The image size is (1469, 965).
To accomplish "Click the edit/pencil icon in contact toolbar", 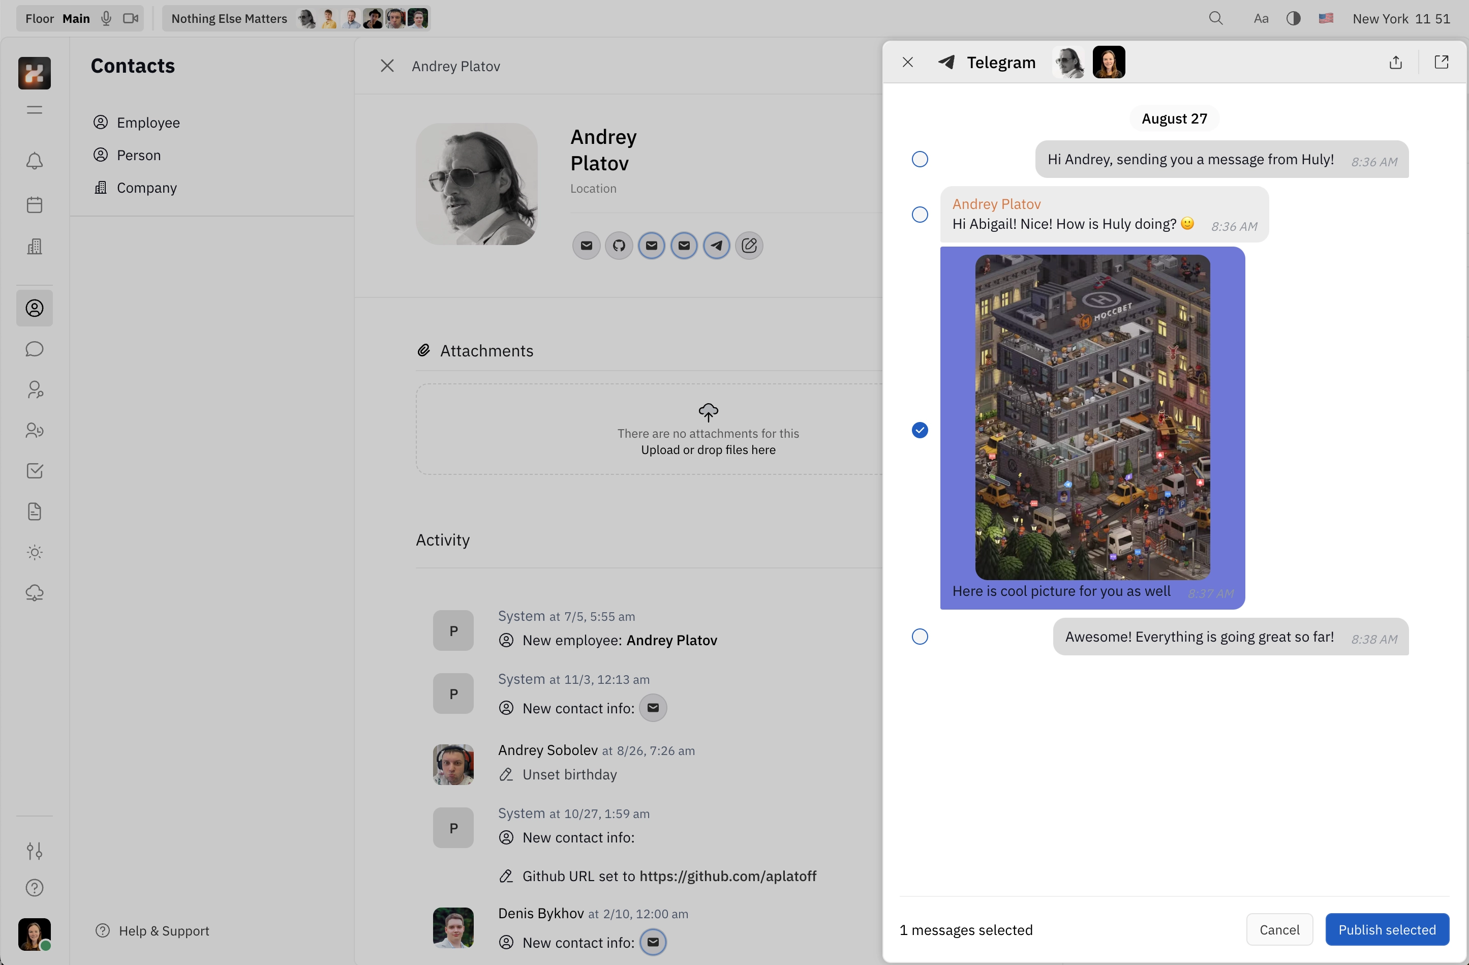I will pyautogui.click(x=750, y=245).
